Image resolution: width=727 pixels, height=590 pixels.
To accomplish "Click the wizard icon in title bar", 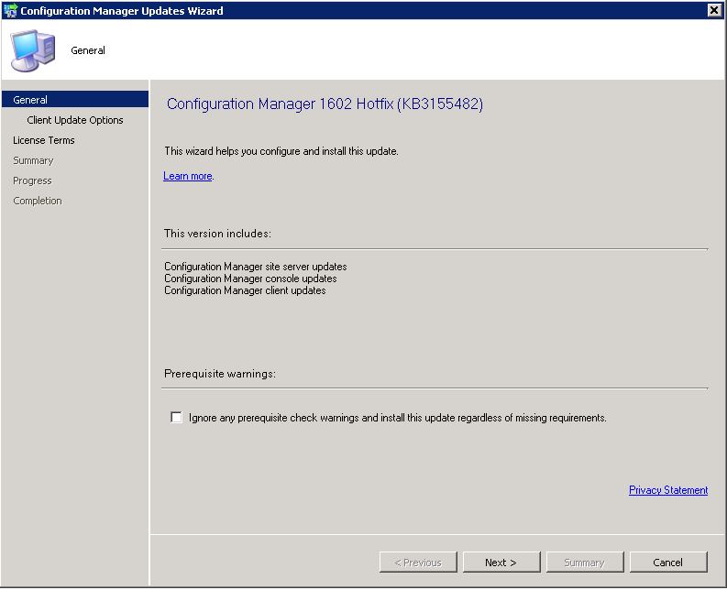I will [10, 10].
